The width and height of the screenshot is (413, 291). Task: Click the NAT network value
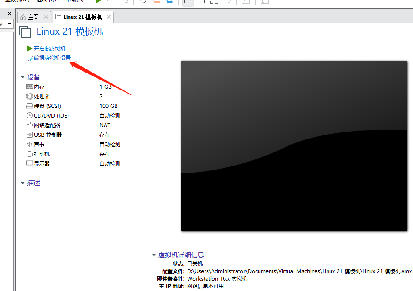click(105, 125)
